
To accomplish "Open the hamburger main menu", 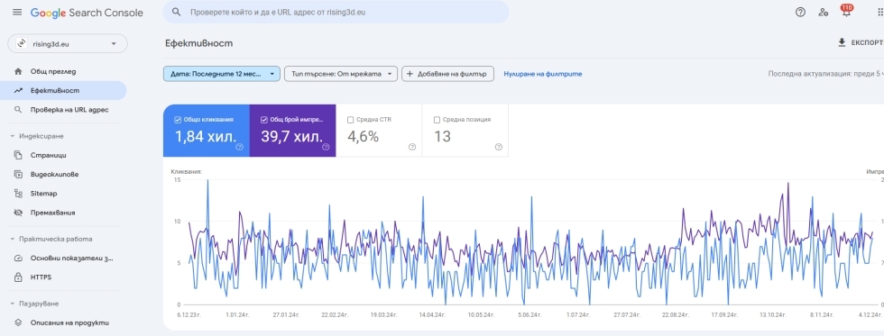I will click(17, 13).
